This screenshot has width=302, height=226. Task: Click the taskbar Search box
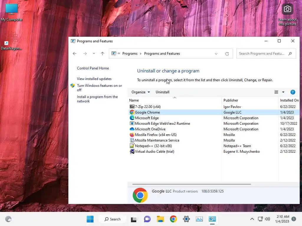(x=112, y=219)
